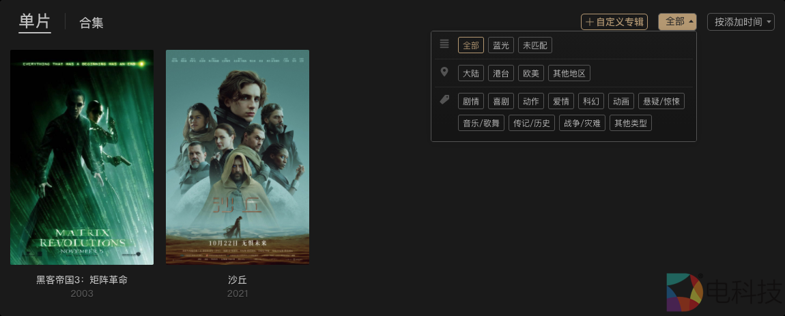Click the plus icon on 自定义专辑 button

click(590, 22)
